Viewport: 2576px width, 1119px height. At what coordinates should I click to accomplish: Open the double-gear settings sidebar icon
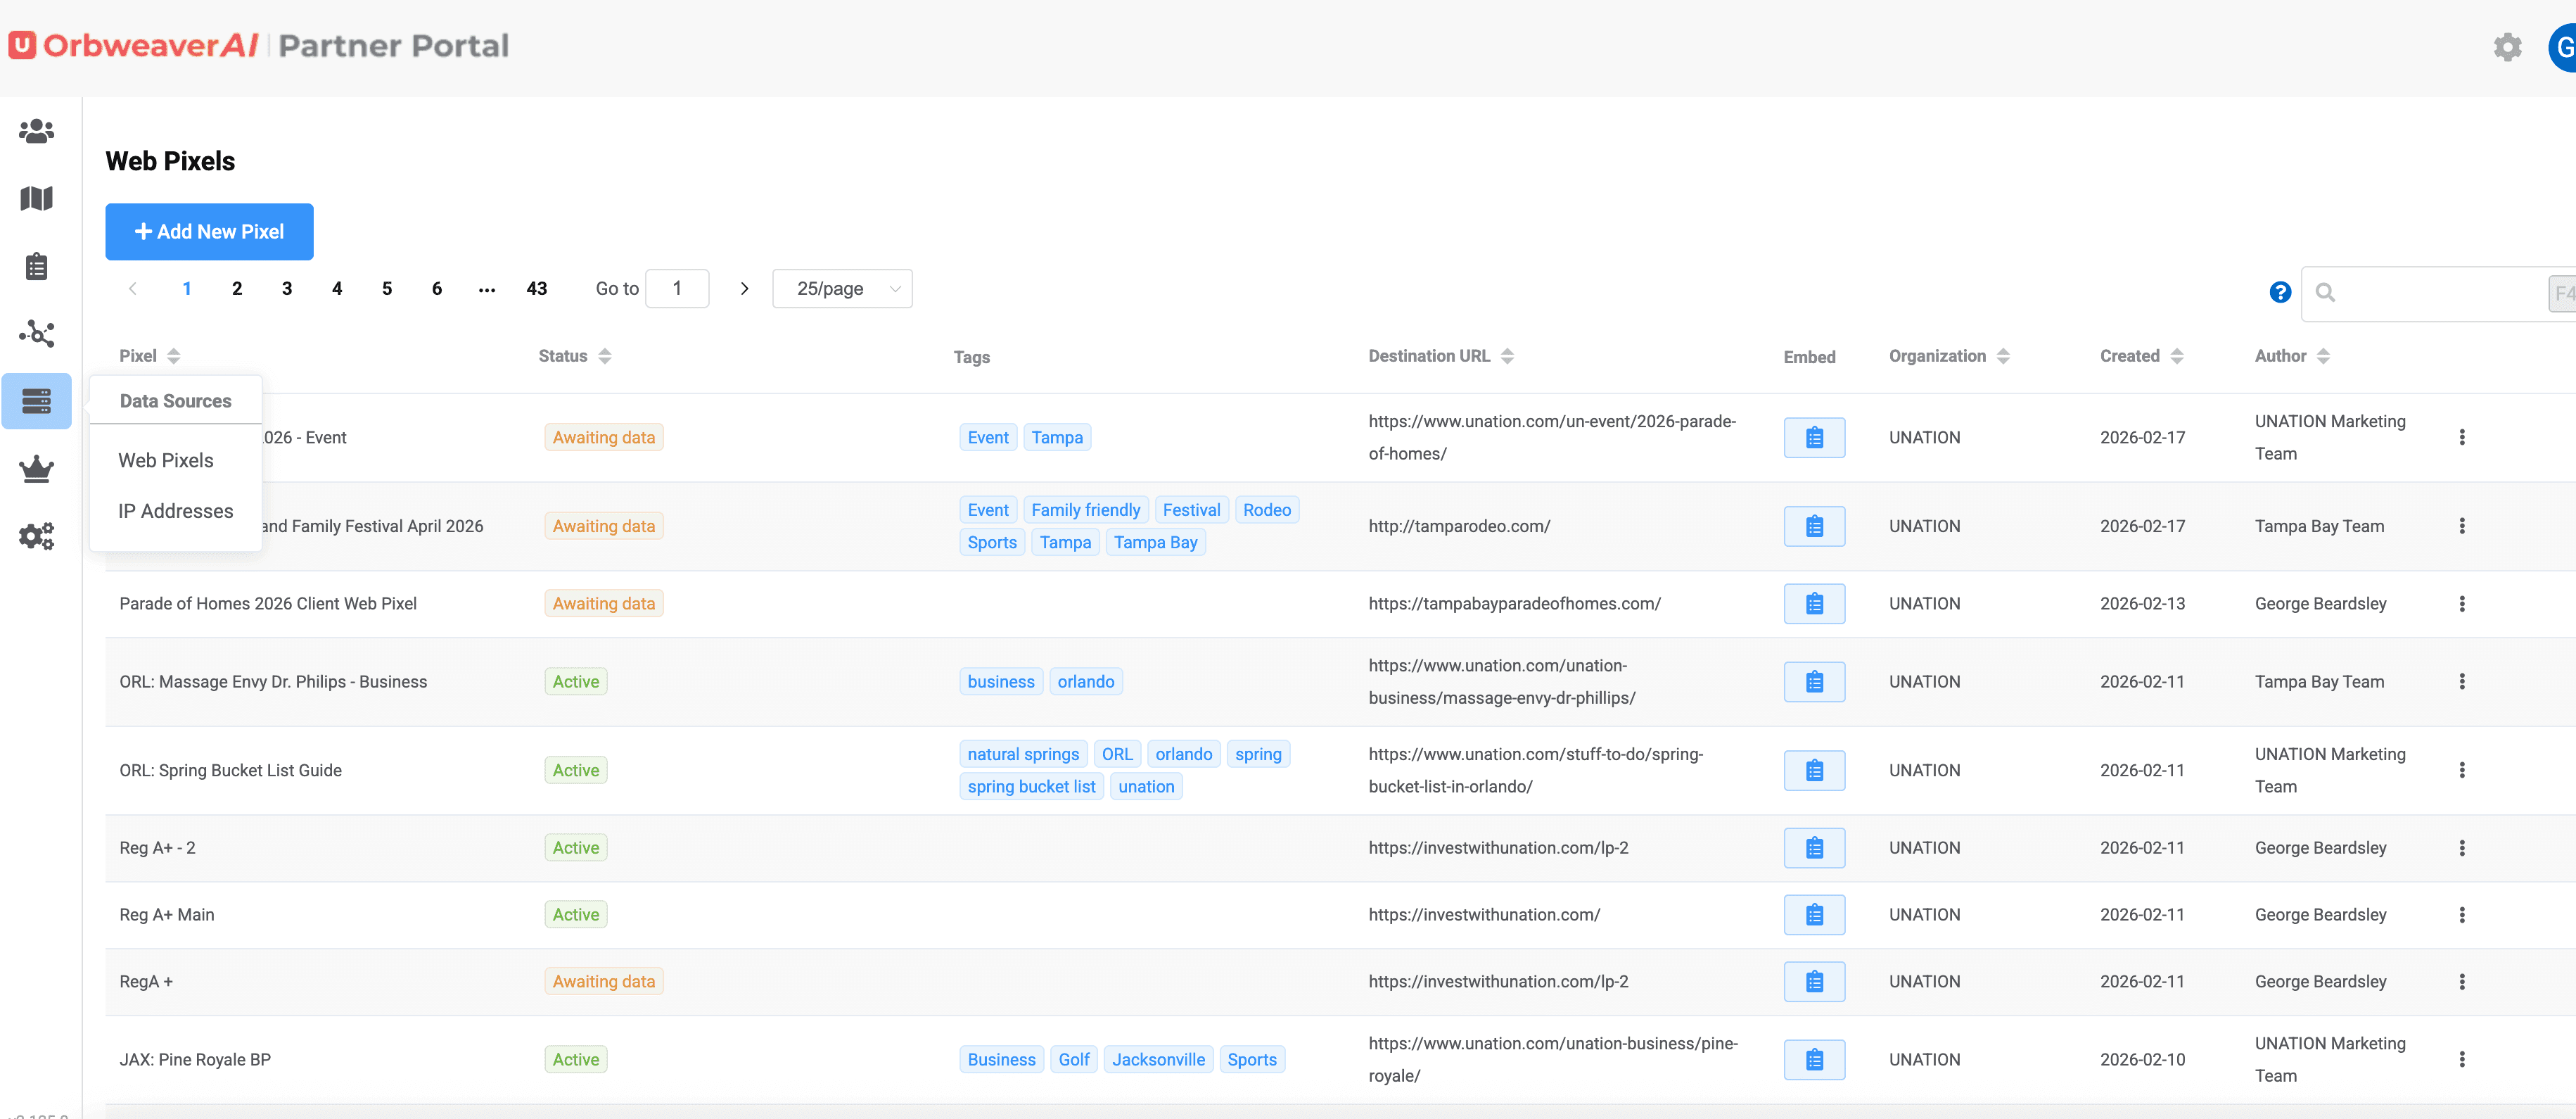click(x=36, y=536)
